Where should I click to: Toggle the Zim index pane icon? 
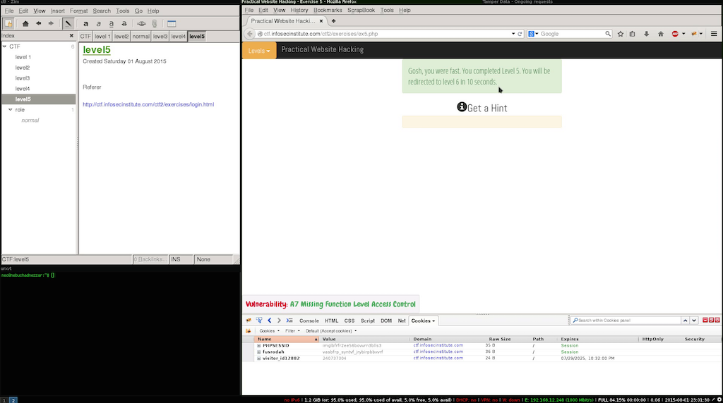(8, 23)
